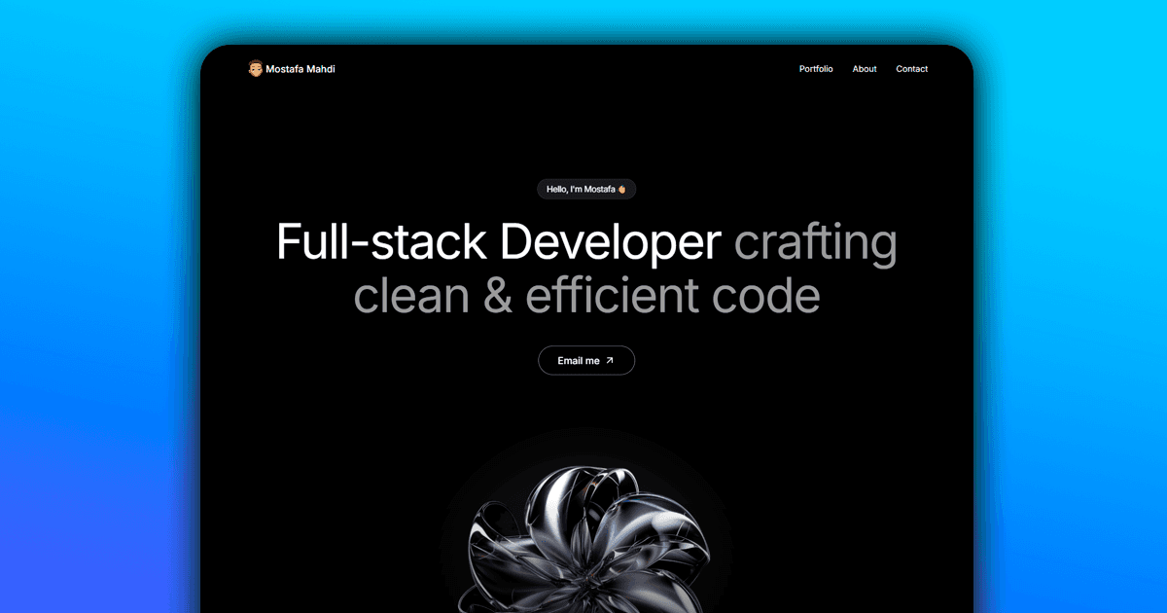
Task: Click the Portfolio link on the right
Action: pos(816,68)
